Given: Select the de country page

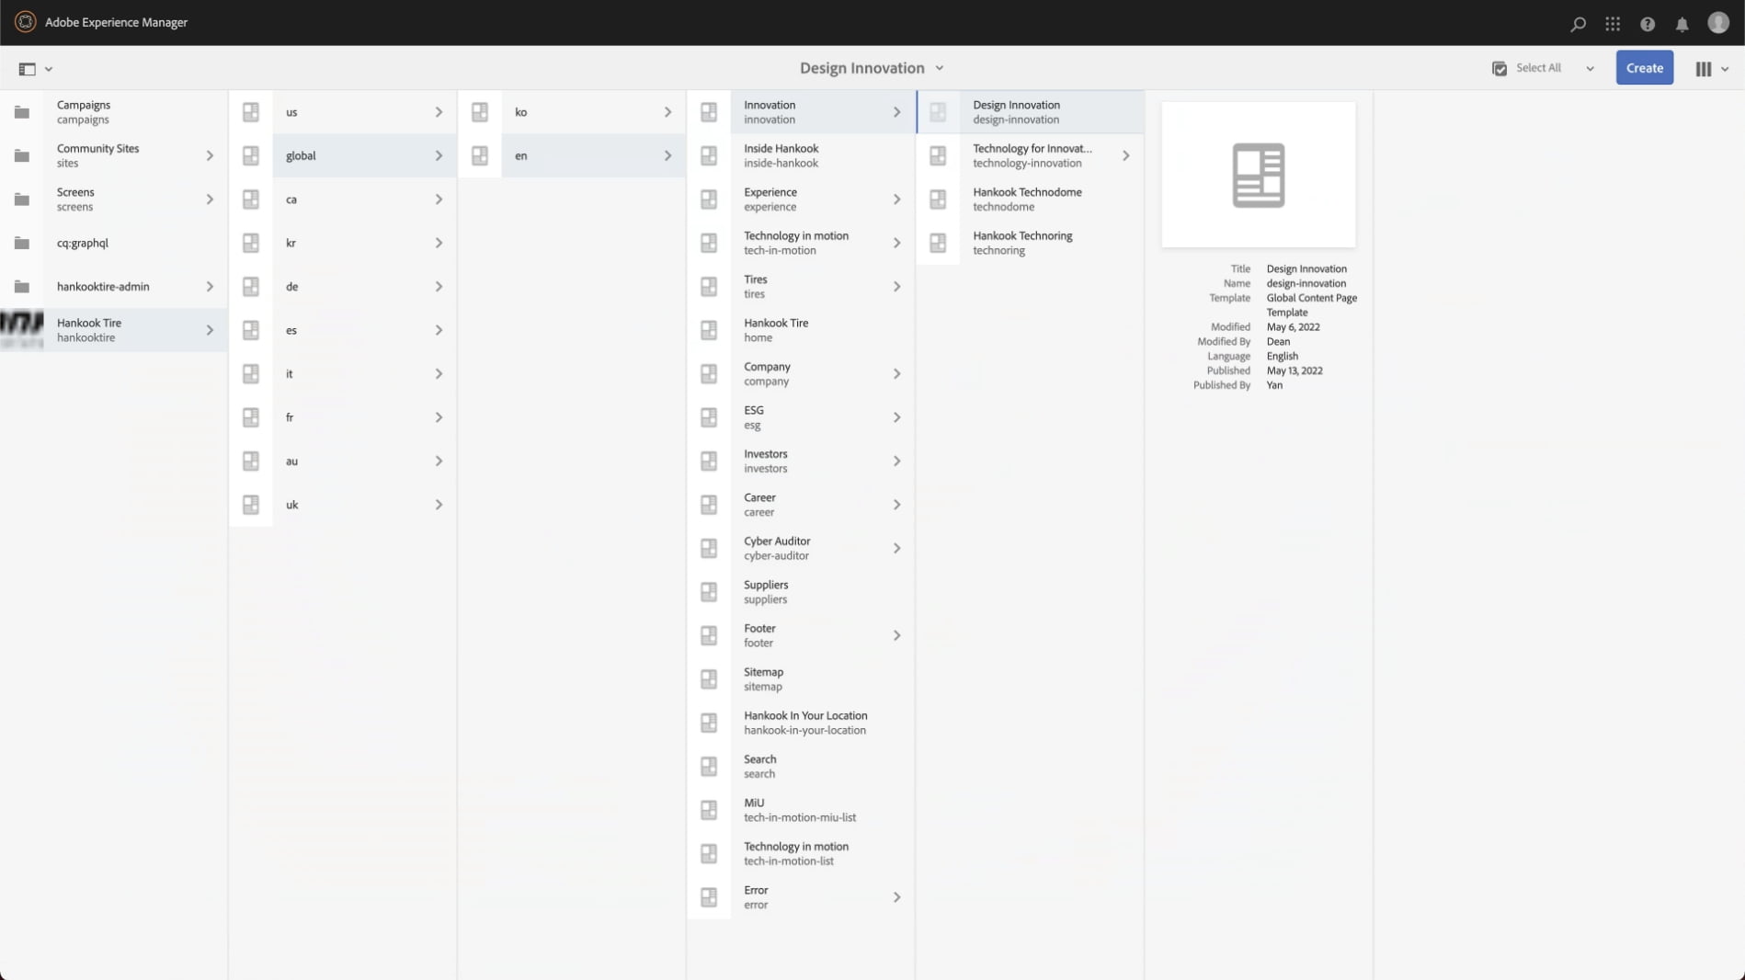Looking at the screenshot, I should pos(343,287).
